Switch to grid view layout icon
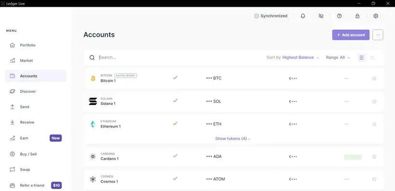The height and width of the screenshot is (191, 395). pyautogui.click(x=372, y=58)
